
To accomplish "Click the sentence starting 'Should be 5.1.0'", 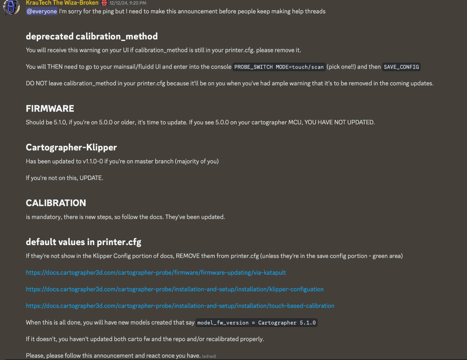I will 200,122.
